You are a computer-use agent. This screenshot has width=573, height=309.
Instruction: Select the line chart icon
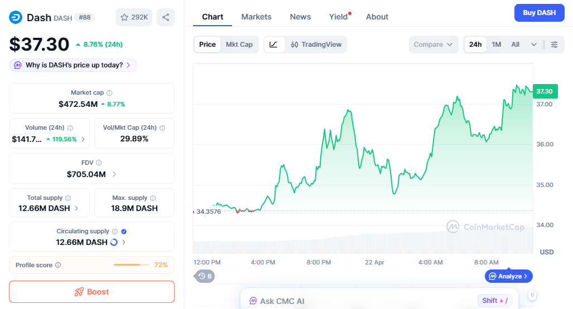point(274,45)
